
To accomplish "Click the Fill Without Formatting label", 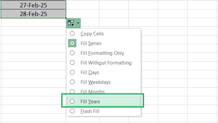I will pos(106,63).
